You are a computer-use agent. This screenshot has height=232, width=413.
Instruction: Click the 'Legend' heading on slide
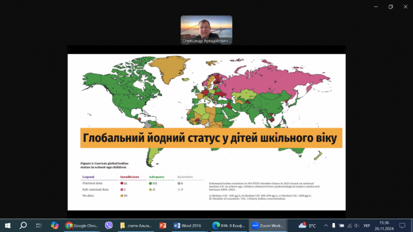88,177
